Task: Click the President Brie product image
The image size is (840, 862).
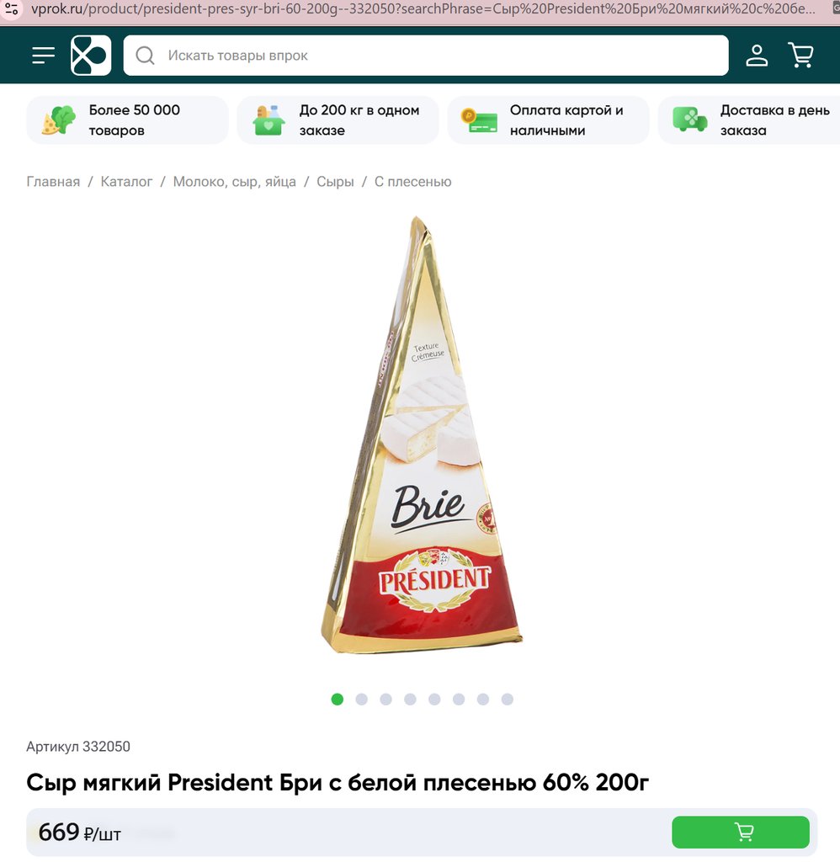Action: pyautogui.click(x=422, y=435)
